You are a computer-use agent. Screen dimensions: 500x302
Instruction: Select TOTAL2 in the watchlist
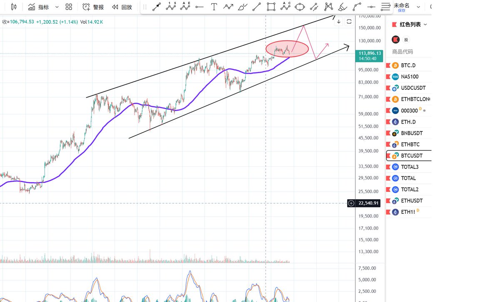click(x=409, y=189)
